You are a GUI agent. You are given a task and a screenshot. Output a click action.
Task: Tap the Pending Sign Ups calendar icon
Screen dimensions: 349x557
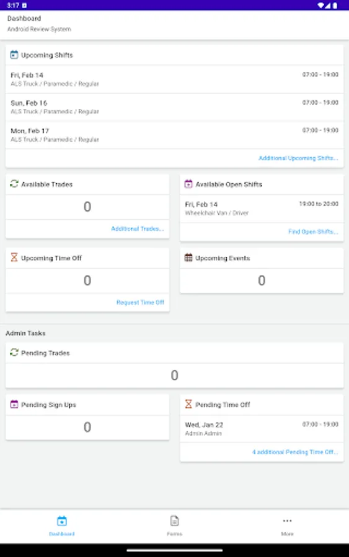point(14,404)
